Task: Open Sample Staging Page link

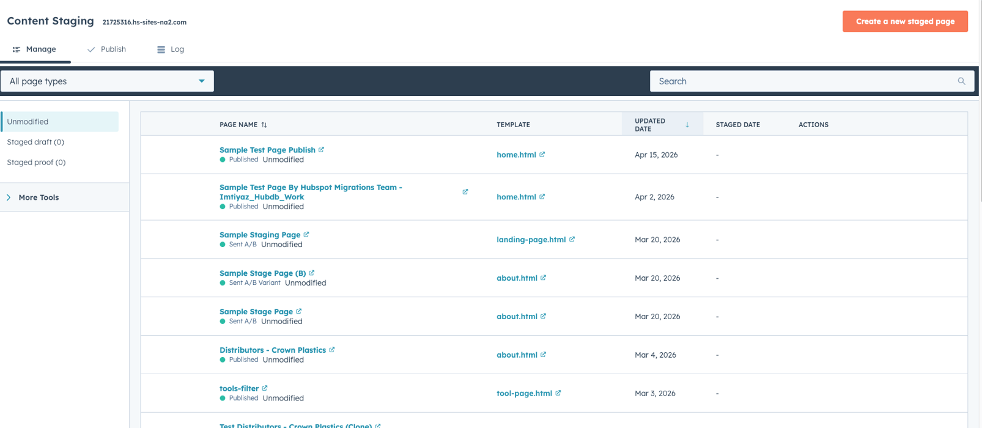Action: [260, 235]
